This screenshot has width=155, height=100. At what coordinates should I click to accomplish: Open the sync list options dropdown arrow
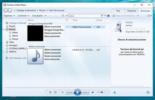coord(151,16)
